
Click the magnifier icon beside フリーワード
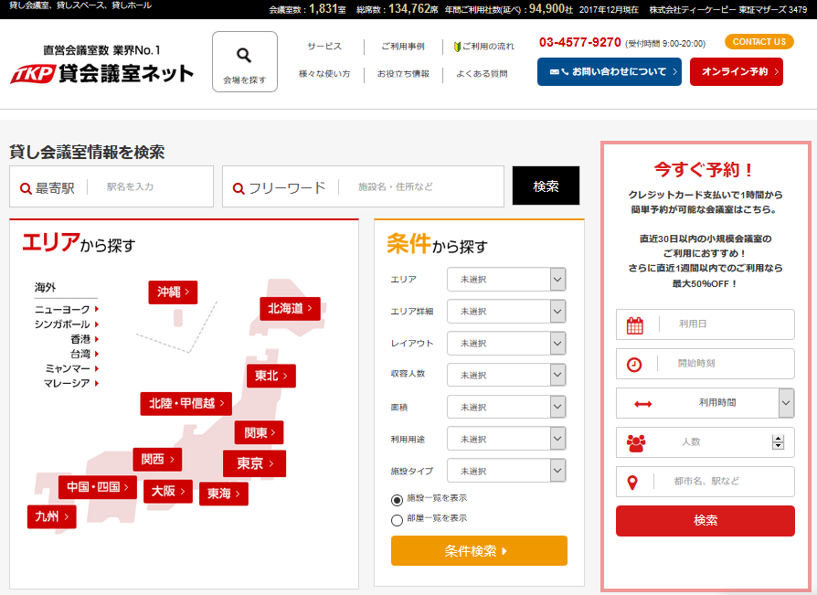pyautogui.click(x=239, y=188)
